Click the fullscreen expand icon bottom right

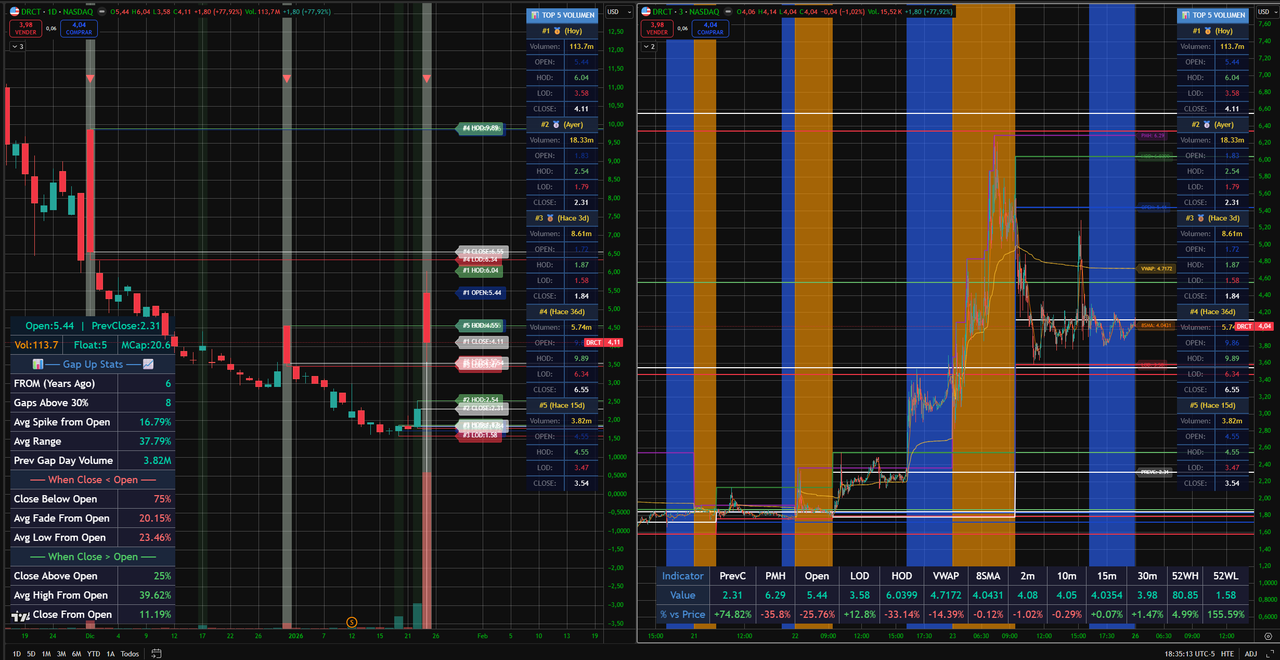[1270, 654]
